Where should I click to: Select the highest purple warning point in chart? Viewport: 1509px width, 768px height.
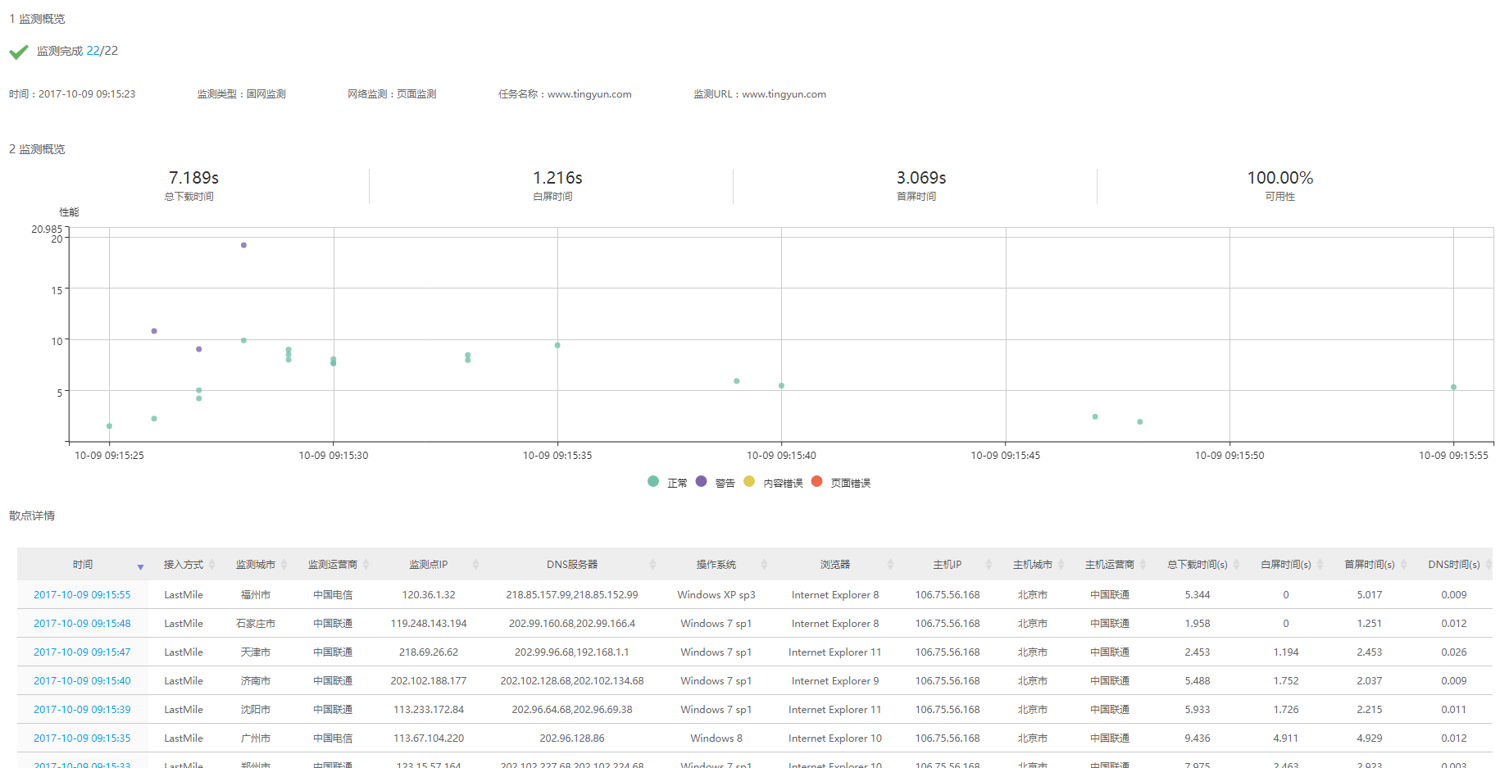pyautogui.click(x=243, y=245)
